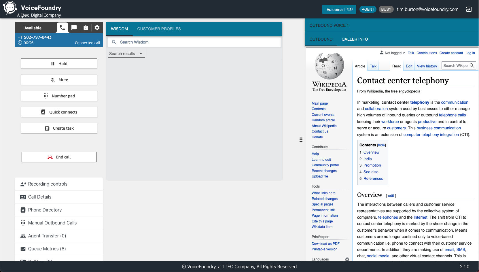Click the BUSY status badge
The image size is (479, 272).
click(386, 9)
